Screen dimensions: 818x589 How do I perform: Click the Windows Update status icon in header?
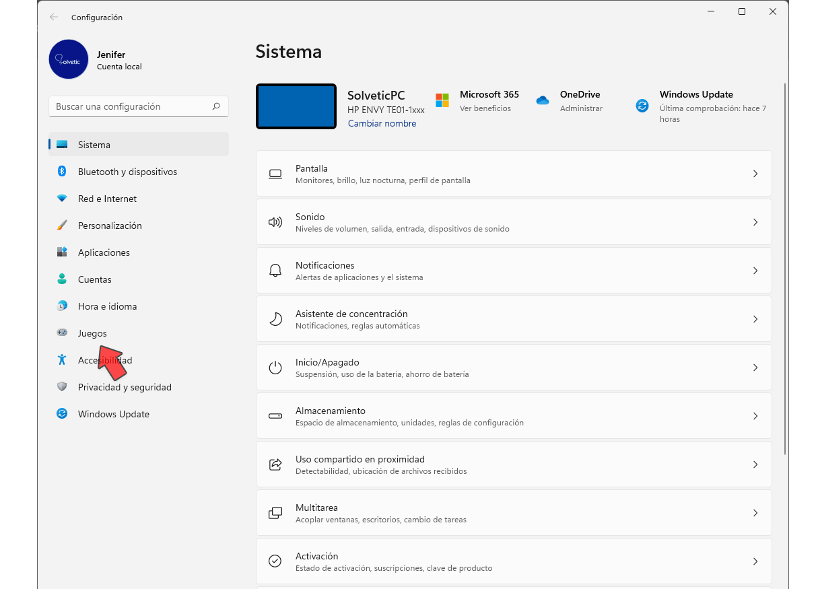642,106
